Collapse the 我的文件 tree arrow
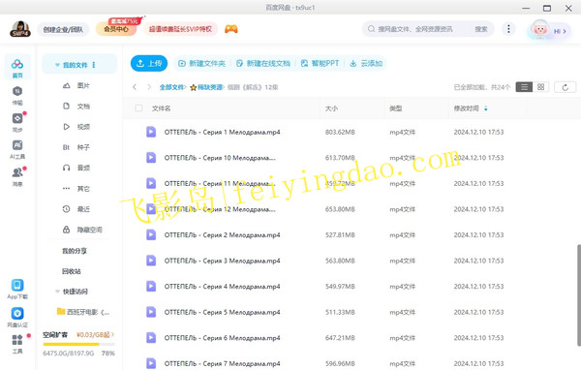This screenshot has width=581, height=370. pos(57,65)
